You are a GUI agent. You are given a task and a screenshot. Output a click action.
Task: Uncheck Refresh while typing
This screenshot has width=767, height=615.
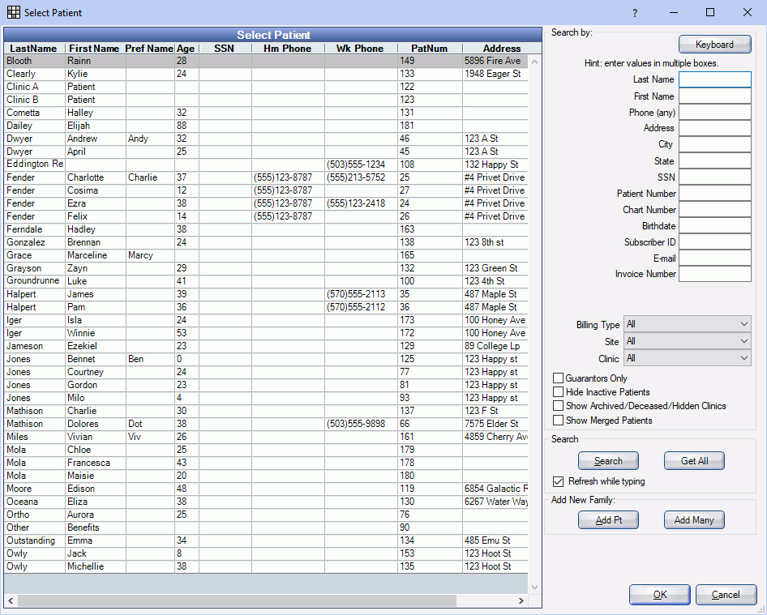point(558,481)
